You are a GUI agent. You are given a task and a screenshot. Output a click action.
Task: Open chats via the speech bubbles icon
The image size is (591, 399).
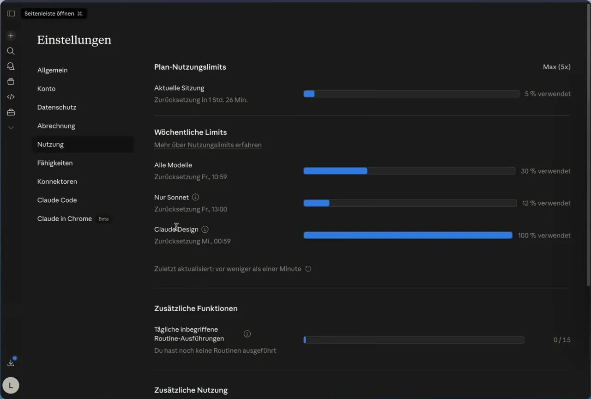point(11,66)
